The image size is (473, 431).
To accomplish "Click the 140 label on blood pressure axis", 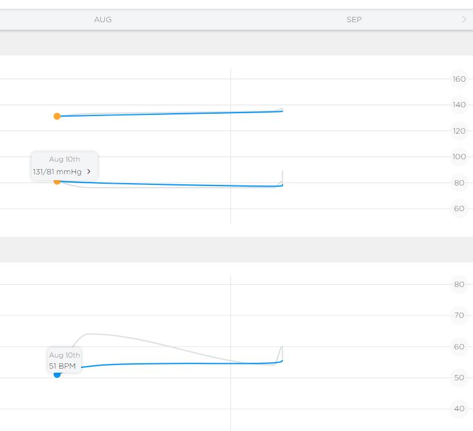I will point(459,105).
